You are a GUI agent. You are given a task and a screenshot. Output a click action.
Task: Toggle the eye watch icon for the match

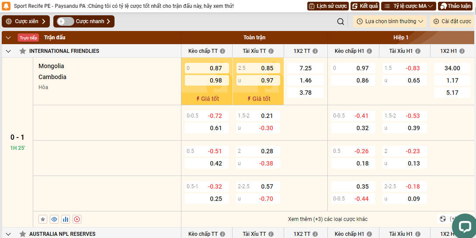click(x=54, y=219)
